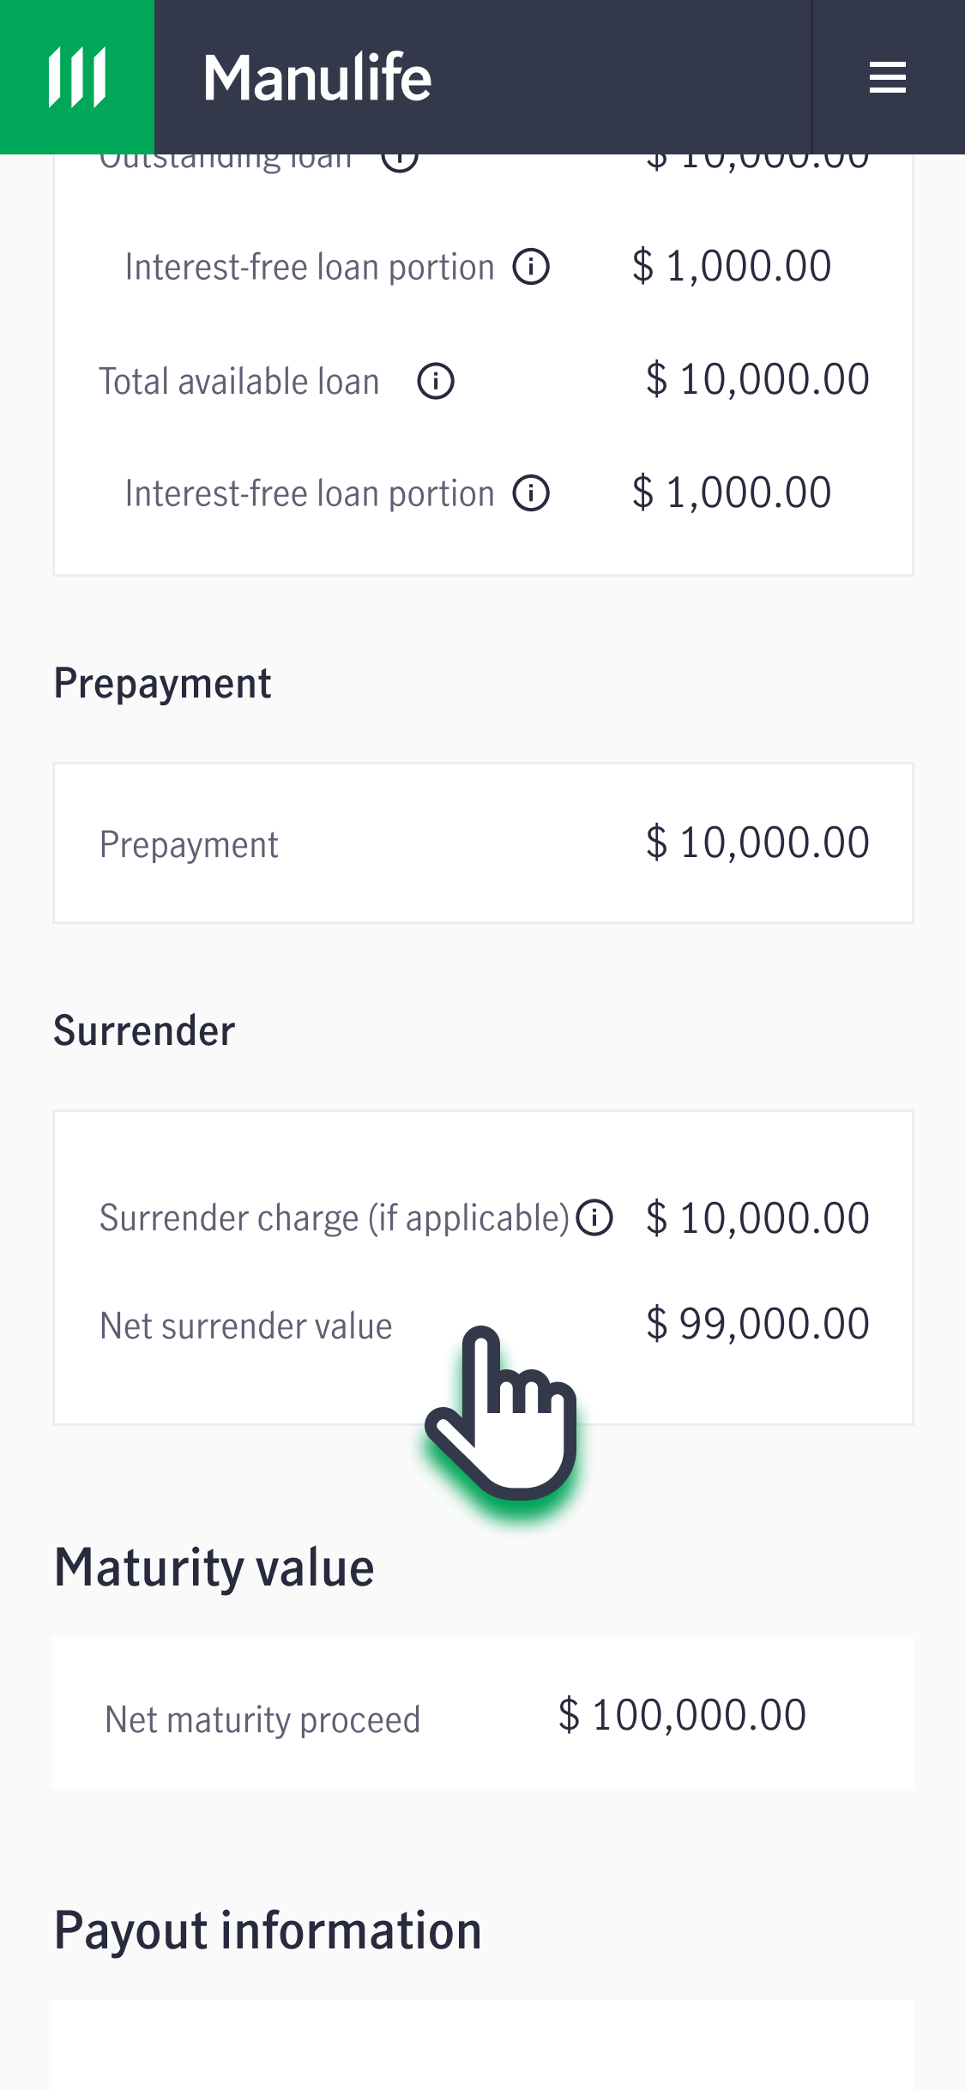
Task: Select the Total available loan label
Action: click(239, 381)
